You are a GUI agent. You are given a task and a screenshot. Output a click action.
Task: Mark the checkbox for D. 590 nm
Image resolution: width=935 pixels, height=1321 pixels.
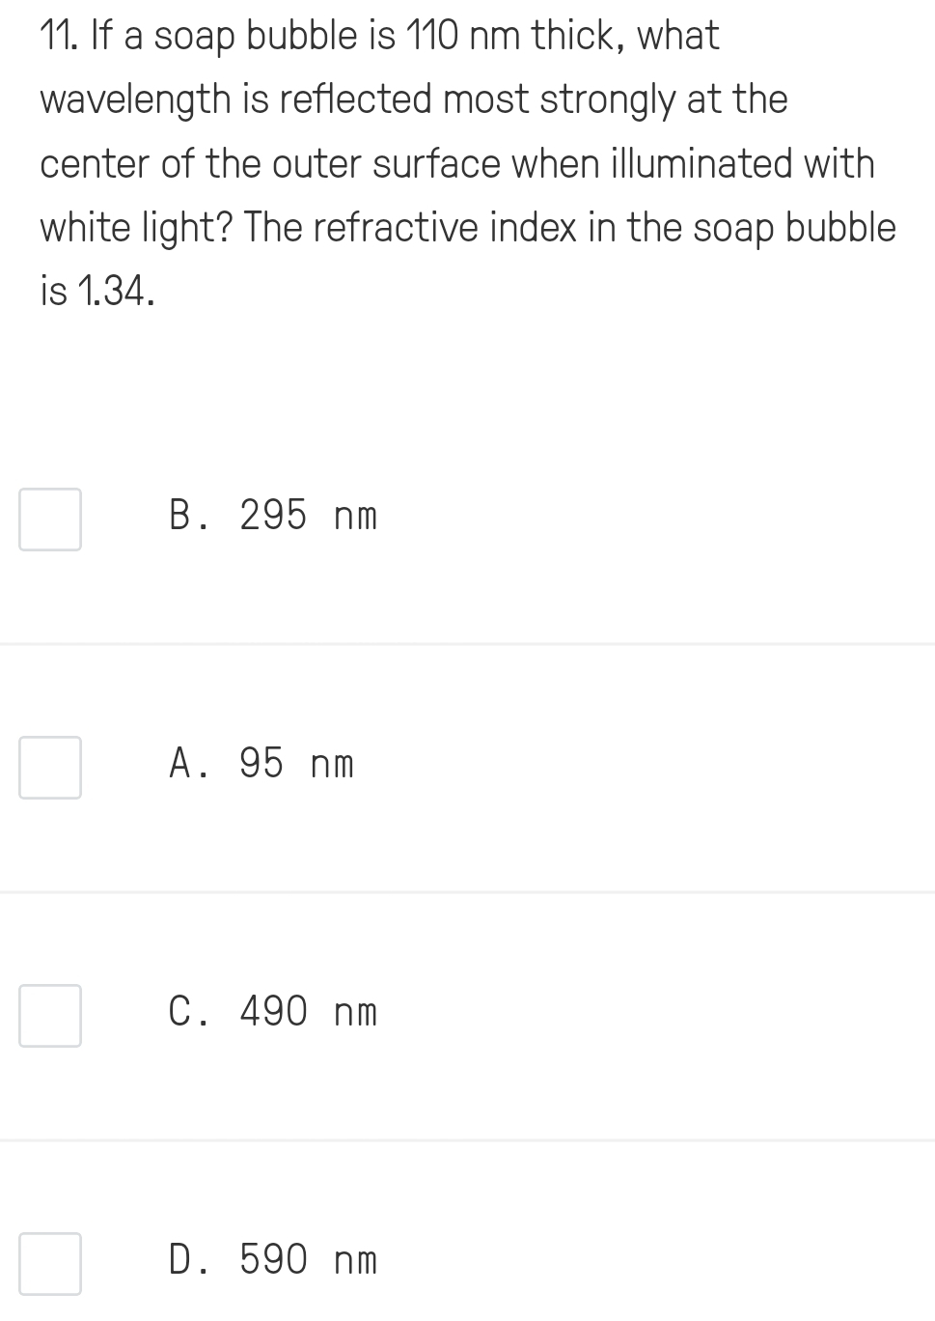point(50,1264)
